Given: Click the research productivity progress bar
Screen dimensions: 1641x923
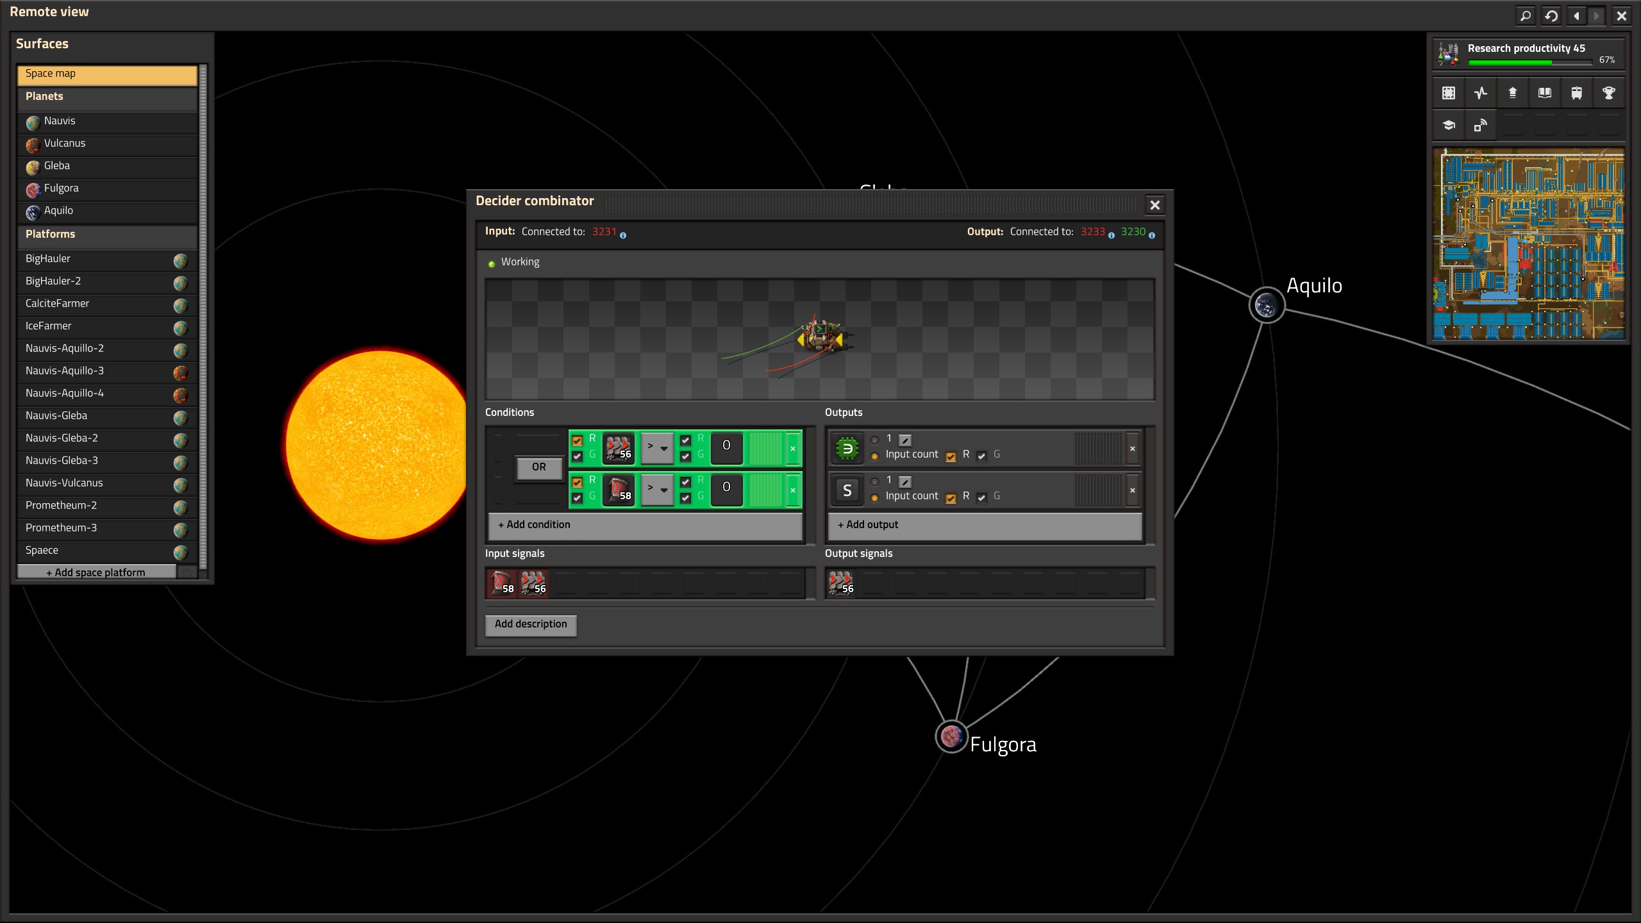Looking at the screenshot, I should 1530,62.
